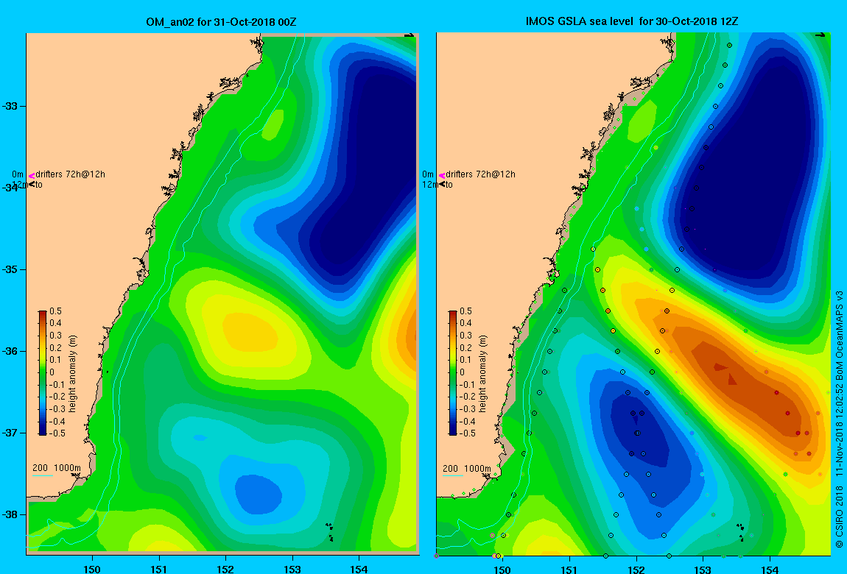Click the -0.3 color bar value in the right map
Screen dimensions: 847x574
point(467,409)
